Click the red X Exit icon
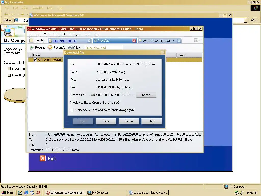 tap(43, 158)
